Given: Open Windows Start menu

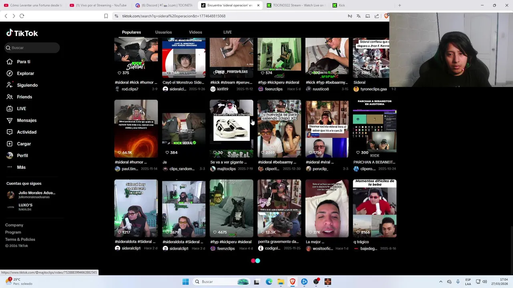Looking at the screenshot, I should [x=186, y=282].
